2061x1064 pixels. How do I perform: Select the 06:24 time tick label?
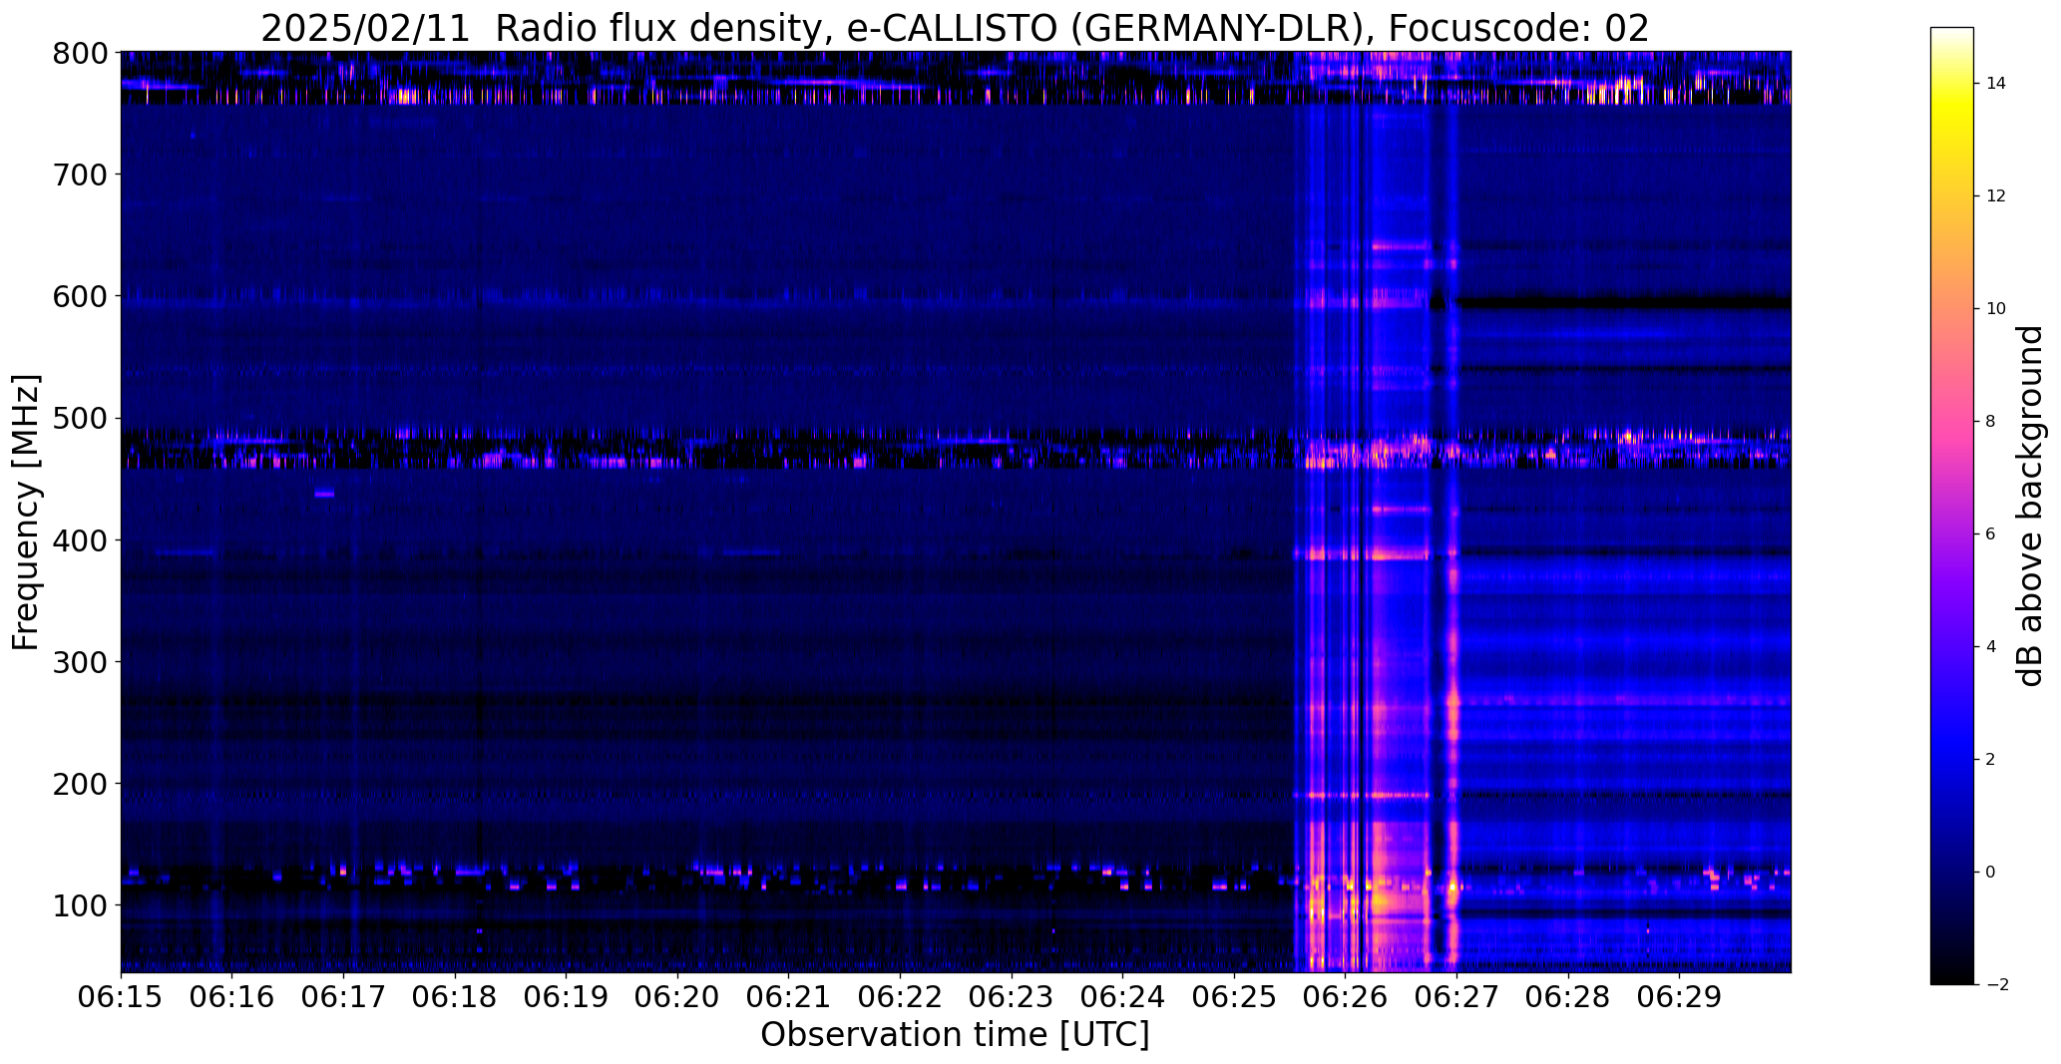point(1122,997)
